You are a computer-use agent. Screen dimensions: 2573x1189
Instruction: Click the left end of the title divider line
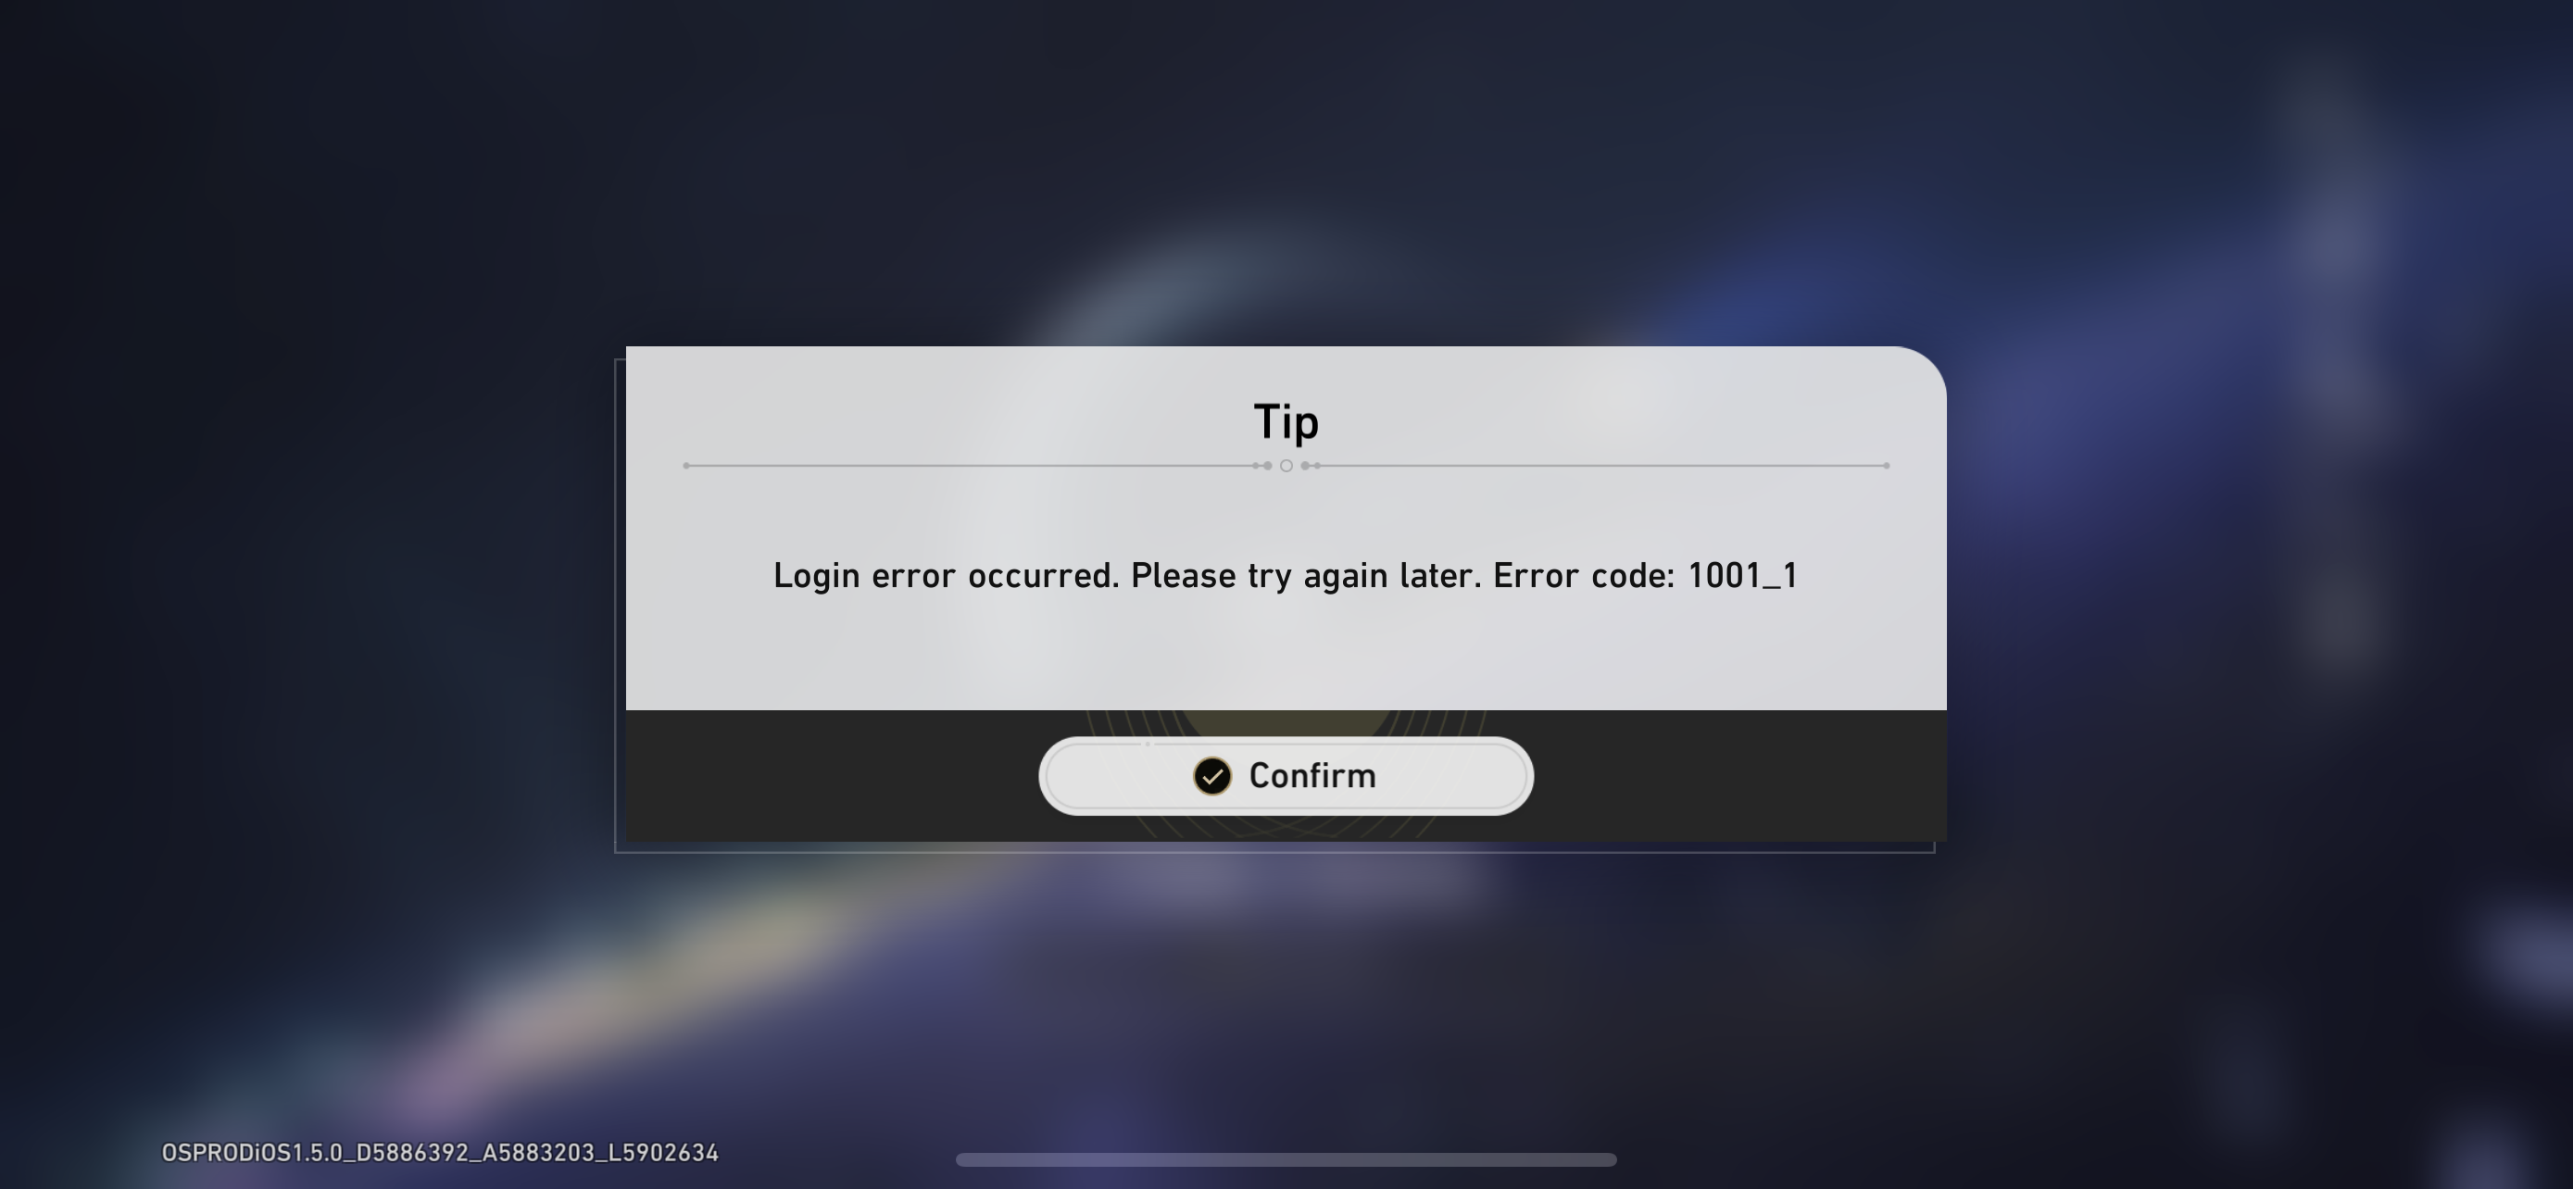pyautogui.click(x=687, y=465)
